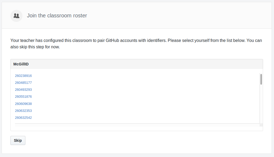Choose identifier 260493293 from the list
Image resolution: width=274 pixels, height=157 pixels.
(x=24, y=90)
